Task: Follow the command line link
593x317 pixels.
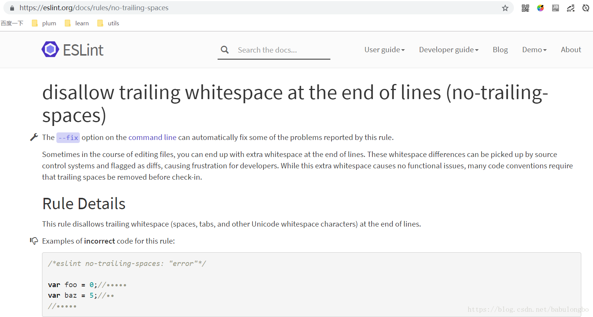Action: (x=153, y=137)
